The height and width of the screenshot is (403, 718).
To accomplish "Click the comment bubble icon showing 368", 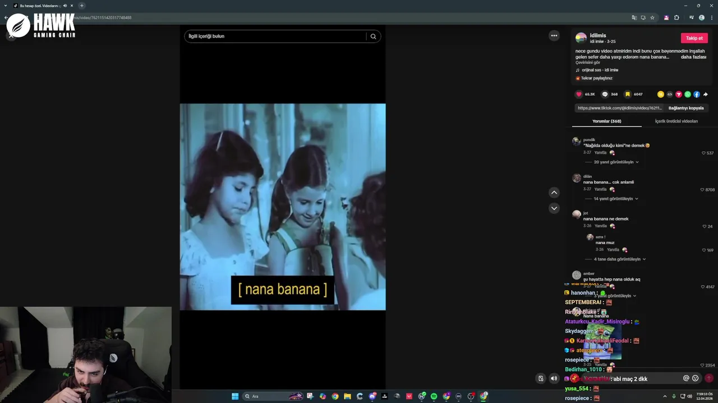I will pos(605,94).
